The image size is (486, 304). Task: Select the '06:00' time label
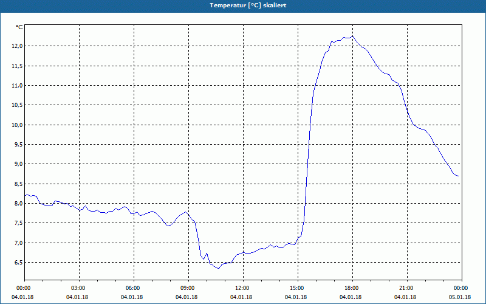pos(134,288)
